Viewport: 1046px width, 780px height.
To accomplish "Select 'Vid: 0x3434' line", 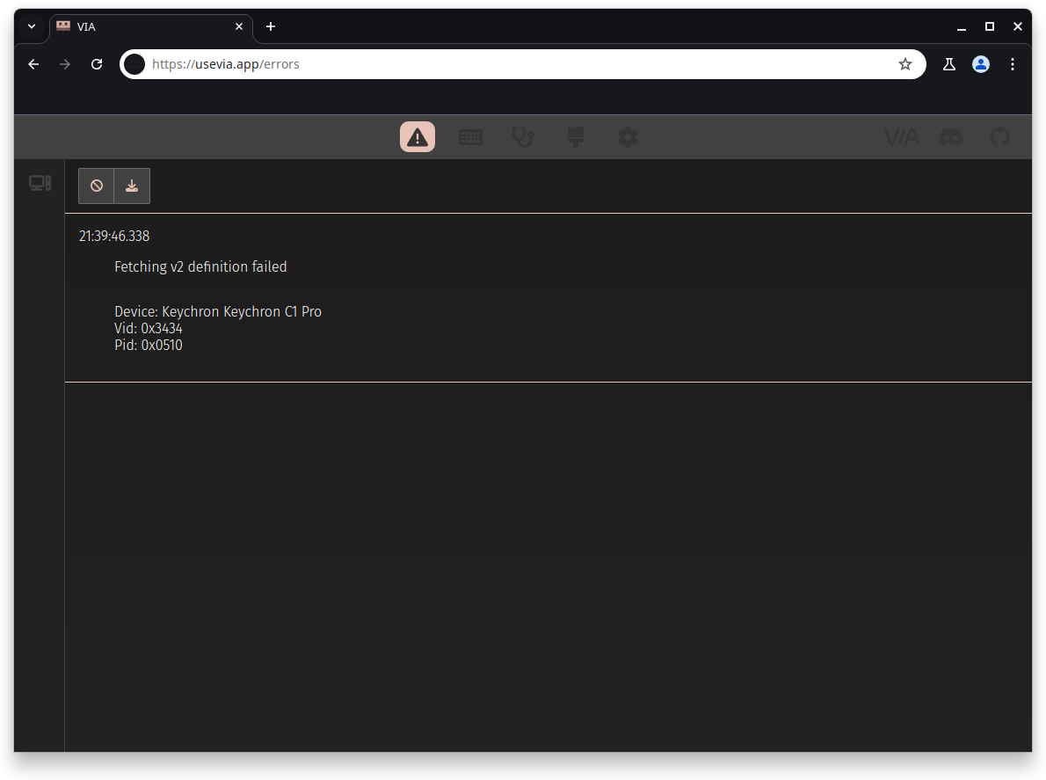I will (x=148, y=328).
